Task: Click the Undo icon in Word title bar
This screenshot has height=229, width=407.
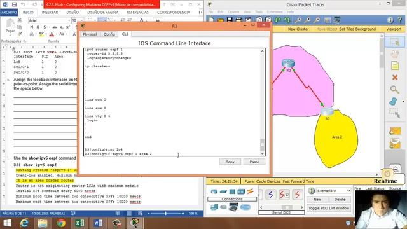Action: pos(23,4)
